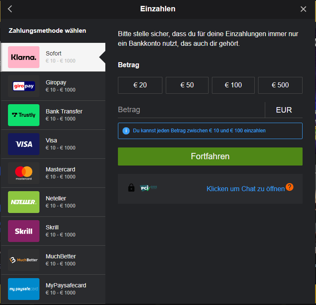316x305 pixels.
Task: Choose Visa payment method label
Action: (51, 140)
